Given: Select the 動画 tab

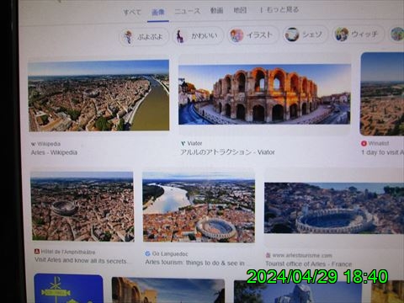Looking at the screenshot, I should [216, 11].
